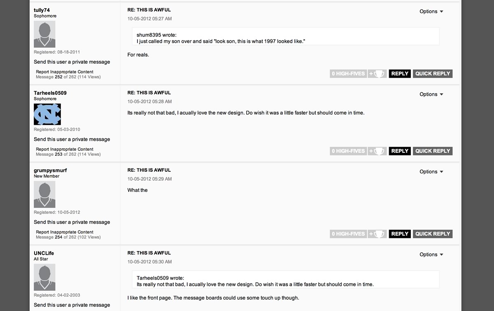Open the Options dropdown on tully74's post
Viewport: 494px width, 311px height.
(431, 11)
